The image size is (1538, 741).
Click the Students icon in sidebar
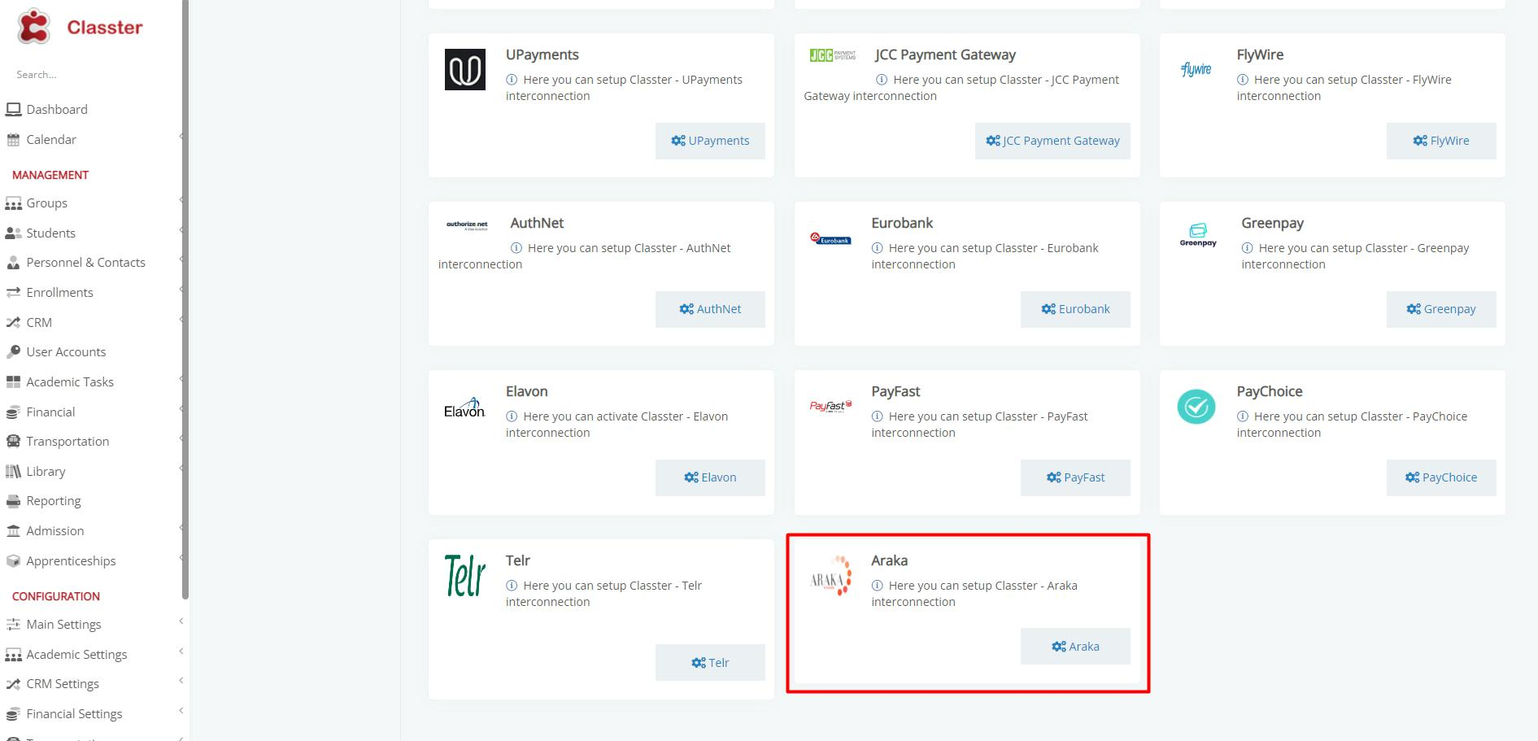[x=13, y=233]
